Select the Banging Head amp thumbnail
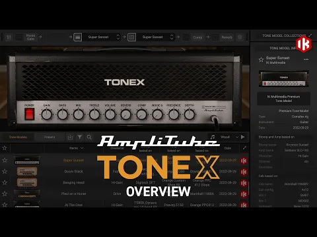317x237 pixels. click(27, 182)
